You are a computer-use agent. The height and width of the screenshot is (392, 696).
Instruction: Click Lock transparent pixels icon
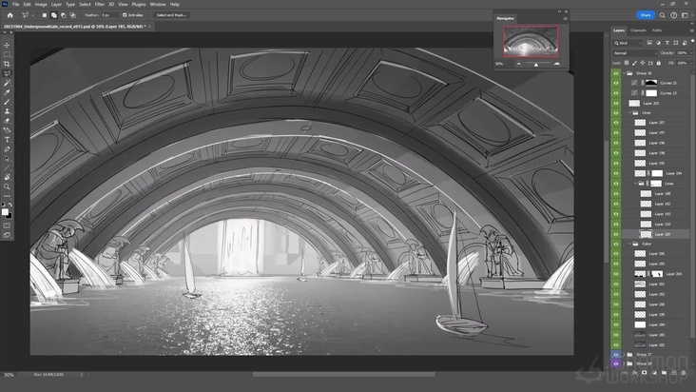point(627,63)
